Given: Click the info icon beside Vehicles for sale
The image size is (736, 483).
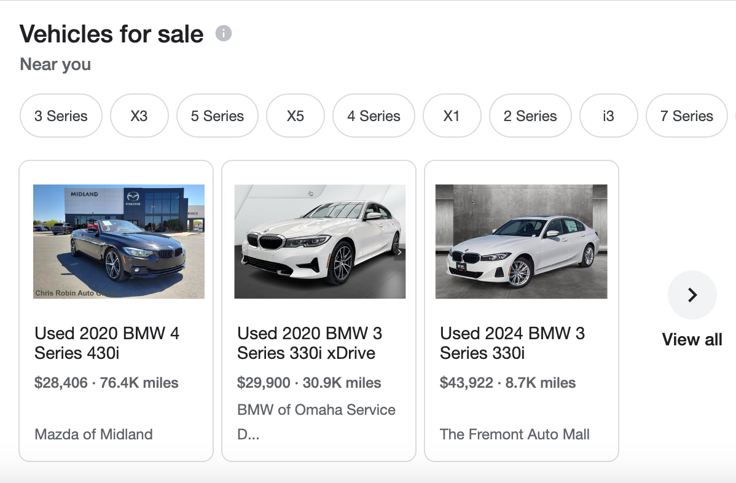Looking at the screenshot, I should point(224,33).
